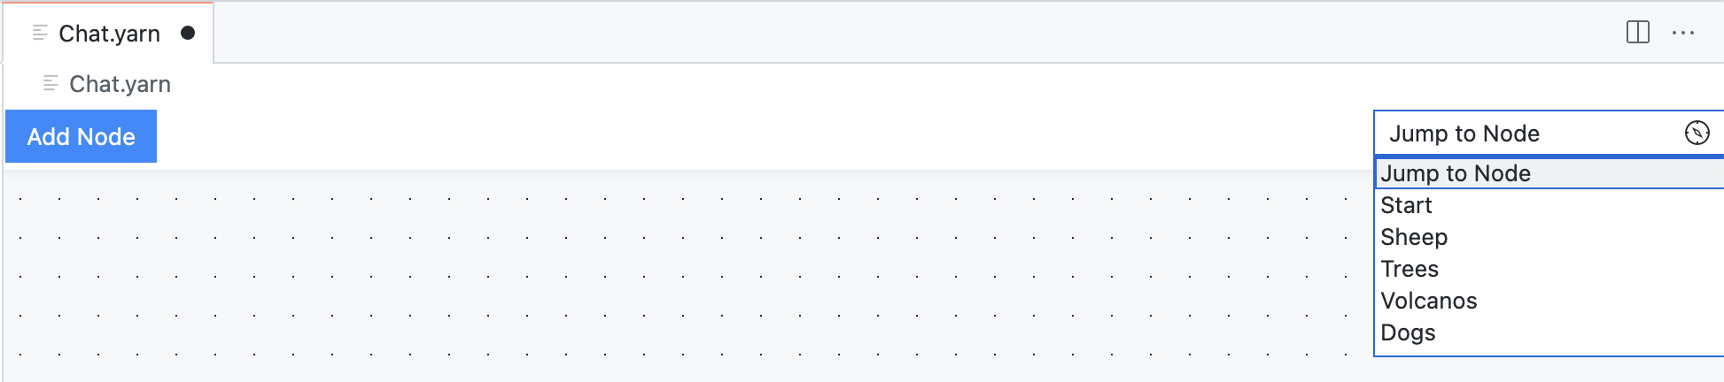Choose Sheep in the dropdown list

(x=1414, y=237)
